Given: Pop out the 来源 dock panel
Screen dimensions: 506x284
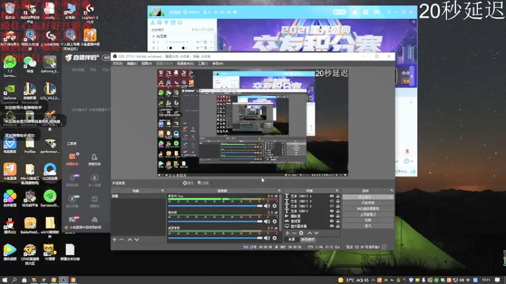Looking at the screenshot, I should pyautogui.click(x=337, y=191).
